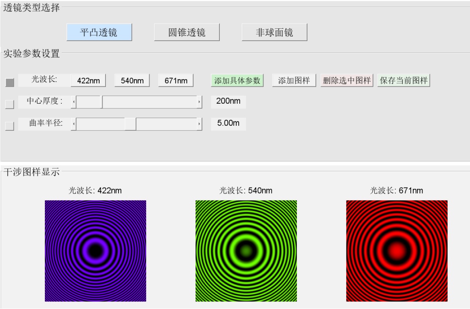Select the purple 422nm interference pattern
The height and width of the screenshot is (309, 470).
(95, 251)
